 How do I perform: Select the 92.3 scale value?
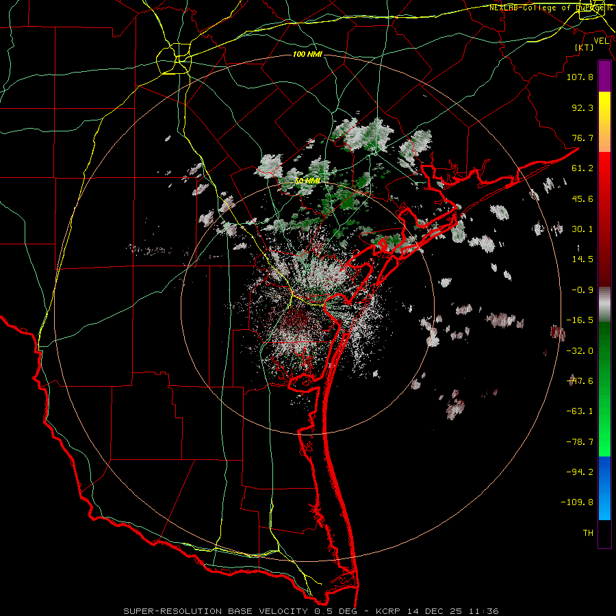(582, 107)
